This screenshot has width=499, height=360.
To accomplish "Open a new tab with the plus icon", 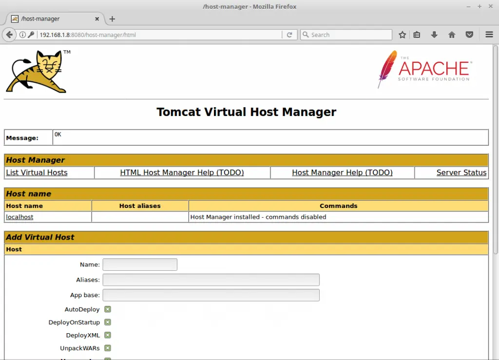I will [x=112, y=19].
